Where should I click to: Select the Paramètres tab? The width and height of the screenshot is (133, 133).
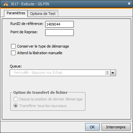tap(16, 13)
